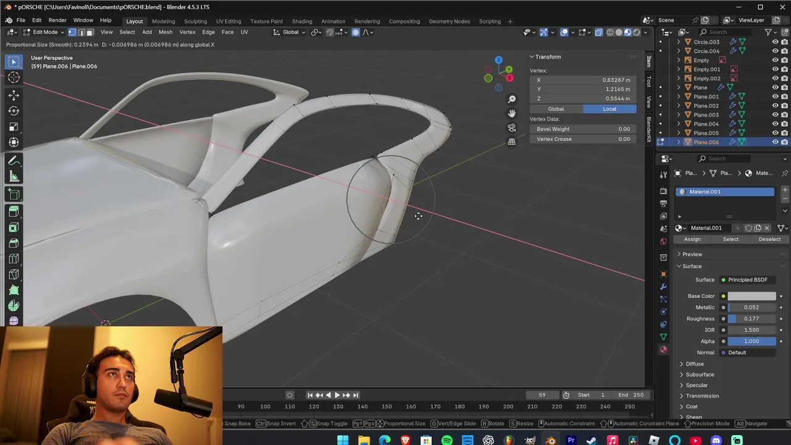Viewport: 791px width, 445px height.
Task: Expand Circle.004 in outliner
Action: [679, 51]
